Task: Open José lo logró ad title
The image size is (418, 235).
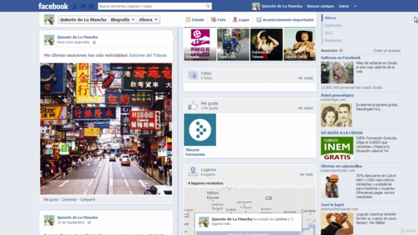Action: (332, 204)
